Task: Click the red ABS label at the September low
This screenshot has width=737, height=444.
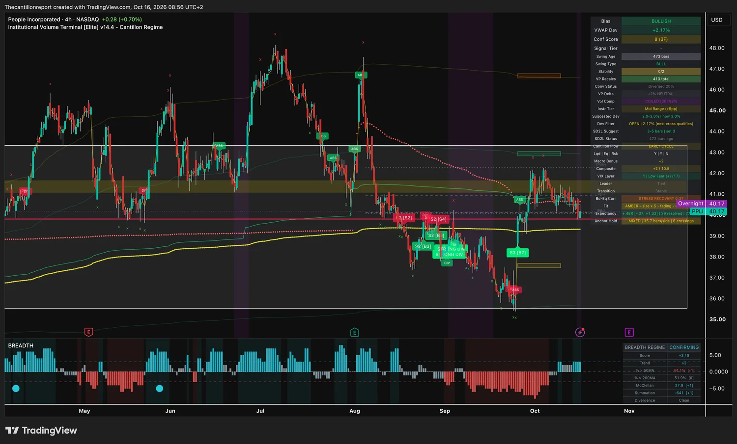Action: click(x=515, y=289)
